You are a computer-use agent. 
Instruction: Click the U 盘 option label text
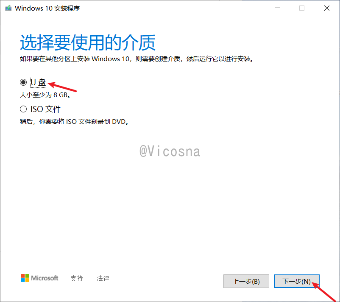pyautogui.click(x=38, y=82)
